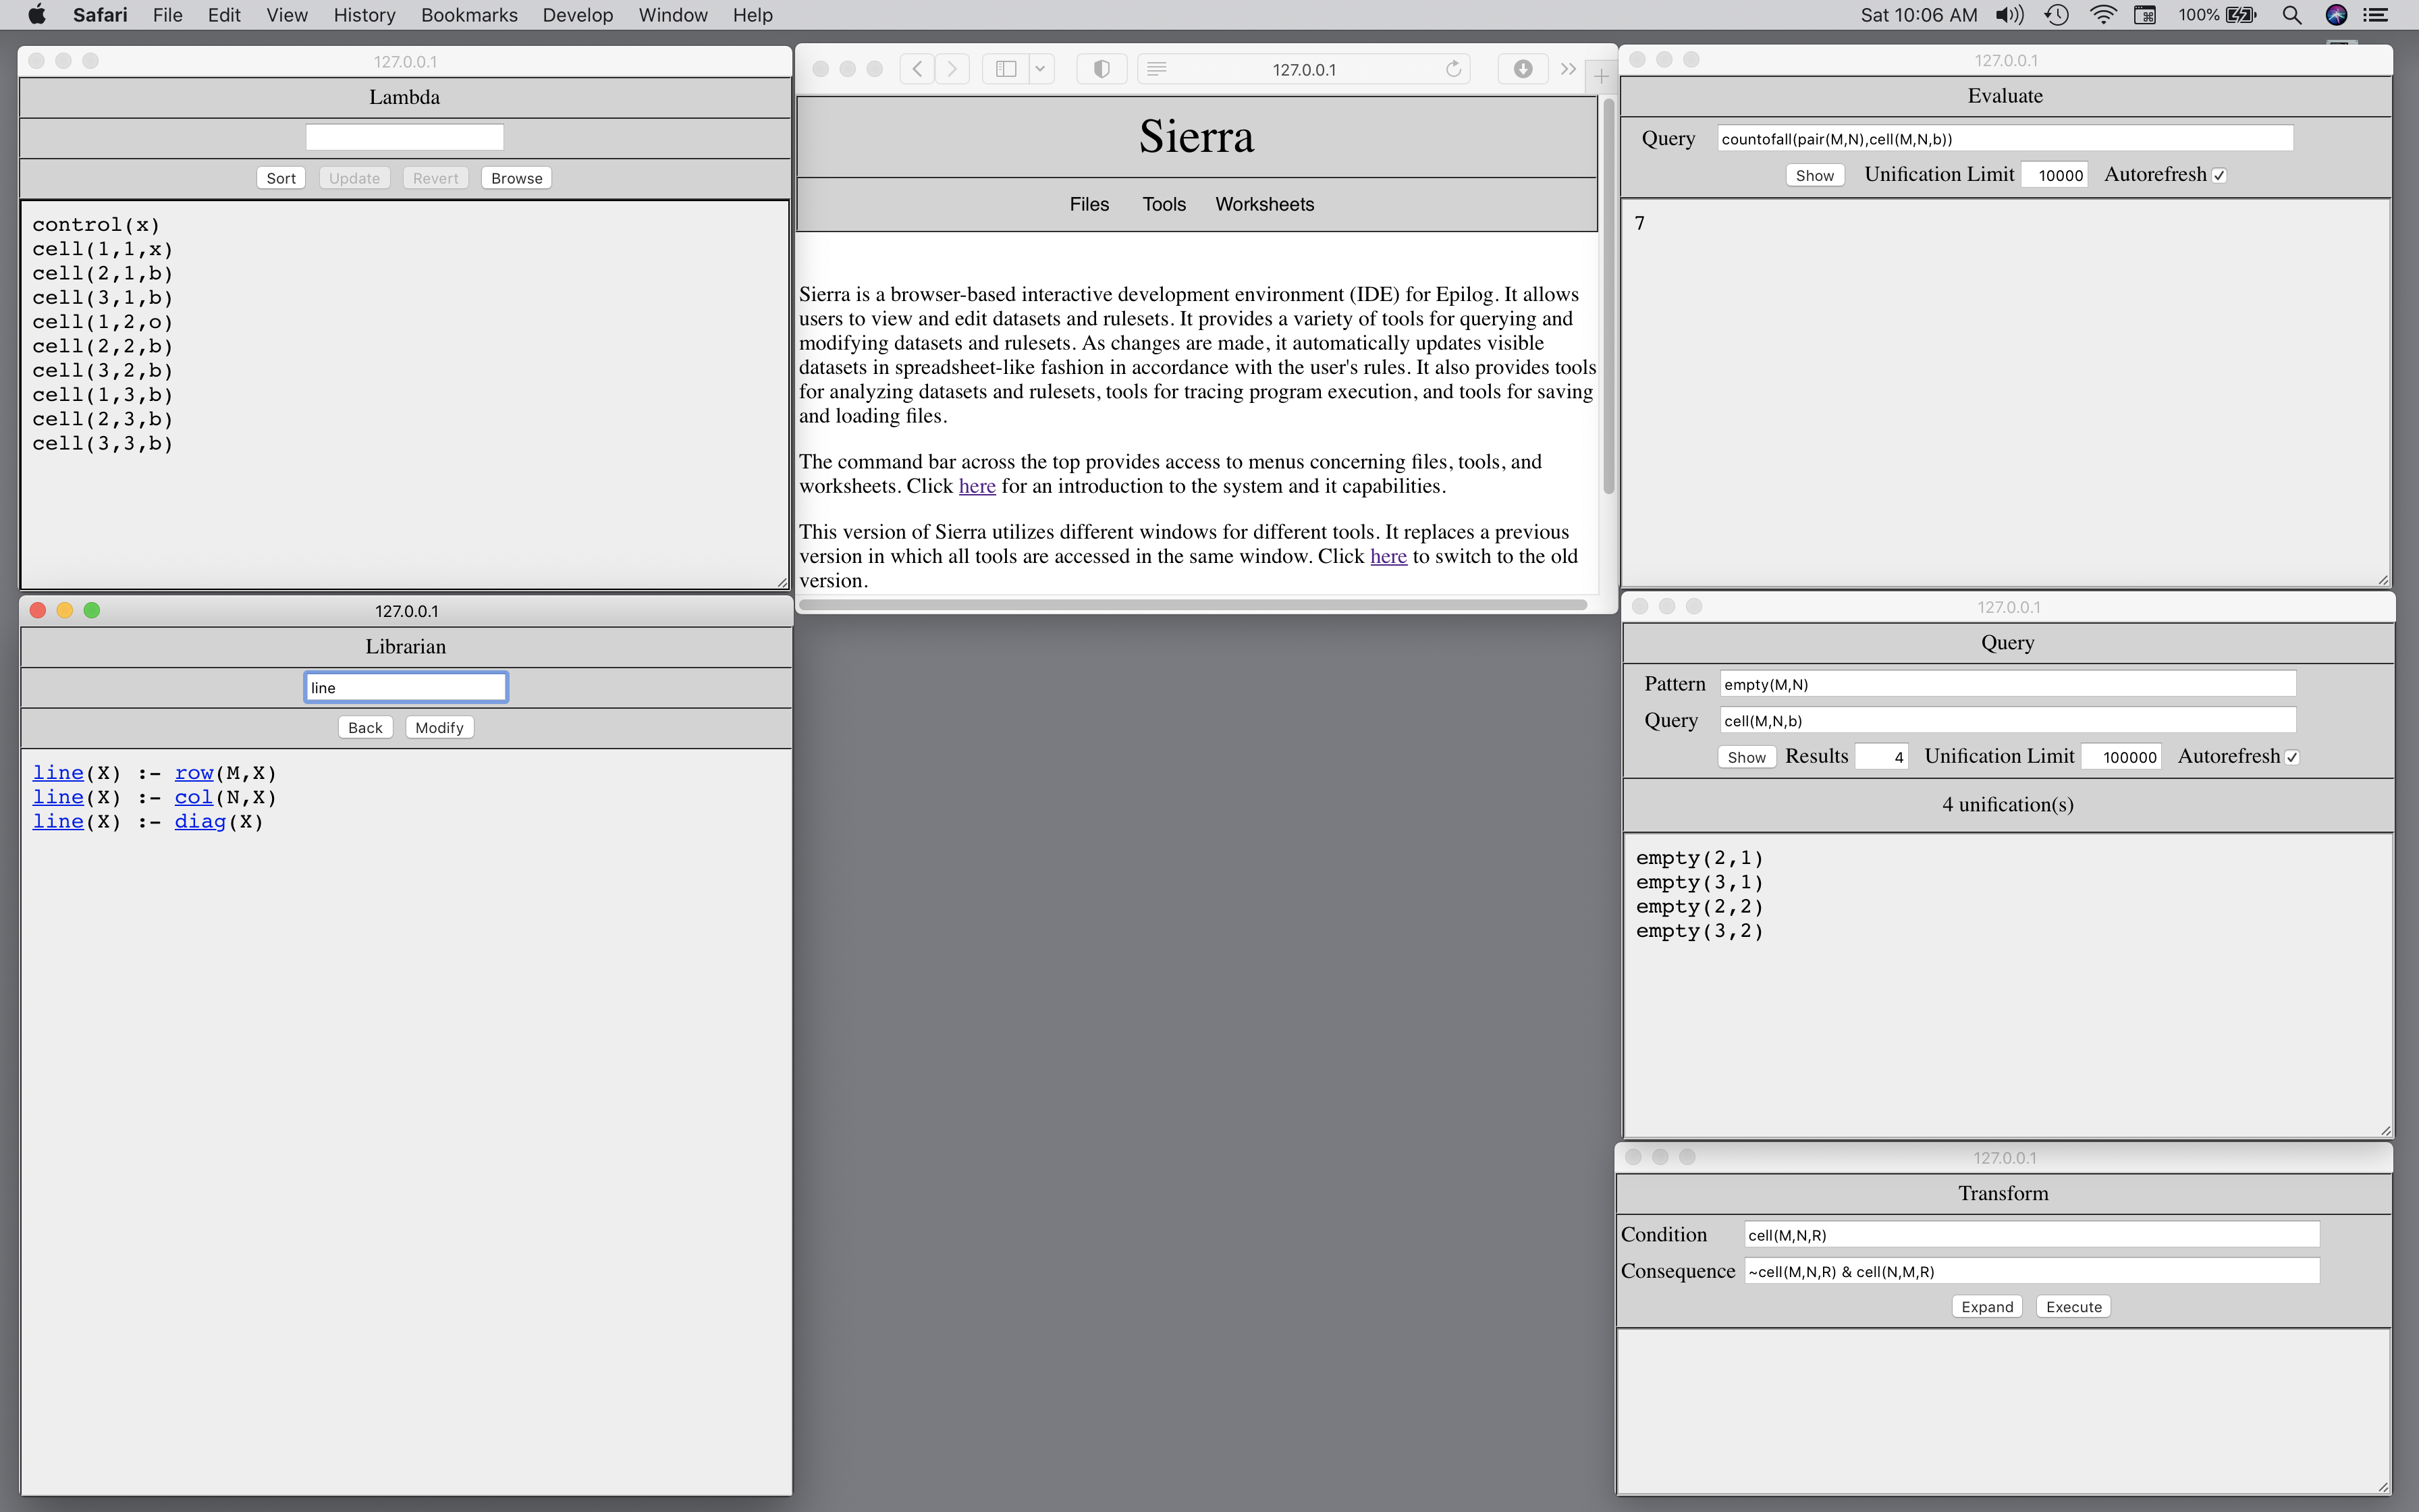Click Safari's back navigation arrow
Viewport: 2419px width, 1512px height.
pyautogui.click(x=917, y=69)
